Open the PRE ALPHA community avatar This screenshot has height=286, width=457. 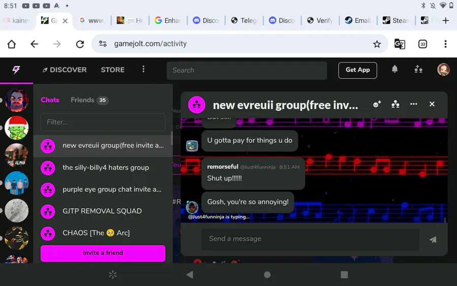coord(17,155)
